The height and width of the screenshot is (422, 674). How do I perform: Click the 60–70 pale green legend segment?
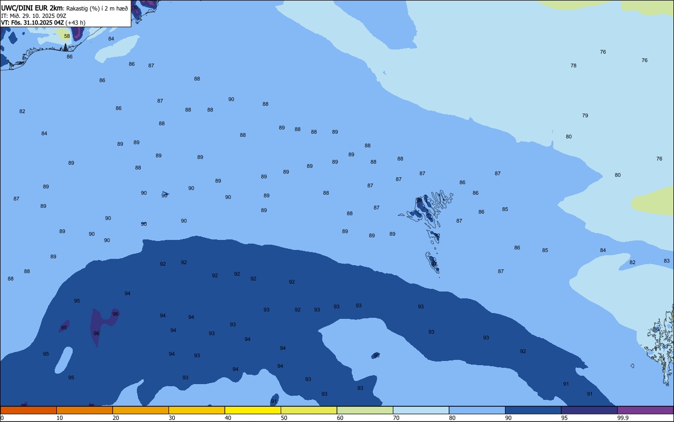[365, 410]
